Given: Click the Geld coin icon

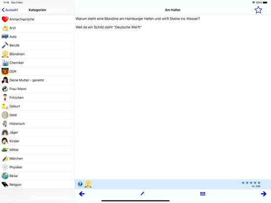Looking at the screenshot, I should click(x=5, y=115).
